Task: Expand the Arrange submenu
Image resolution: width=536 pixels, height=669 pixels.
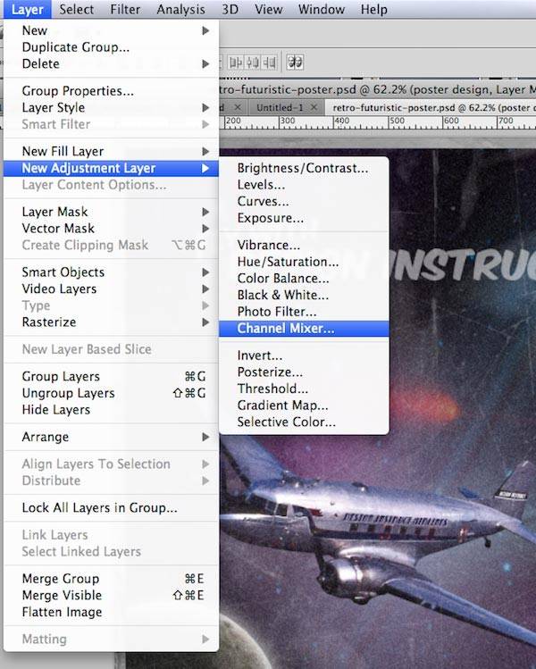Action: point(45,437)
